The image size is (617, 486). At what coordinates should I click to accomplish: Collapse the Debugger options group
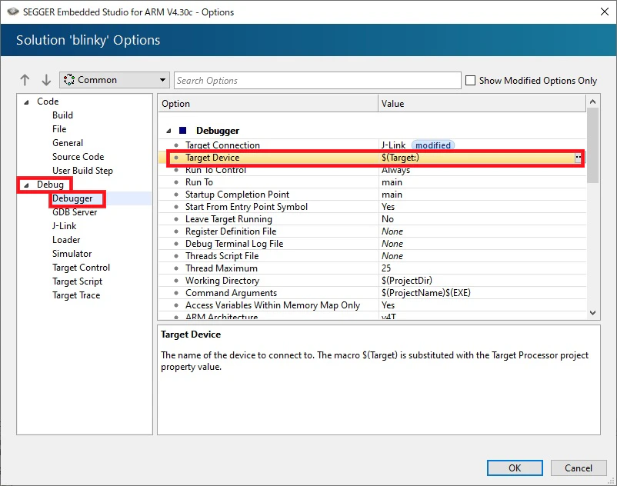168,131
